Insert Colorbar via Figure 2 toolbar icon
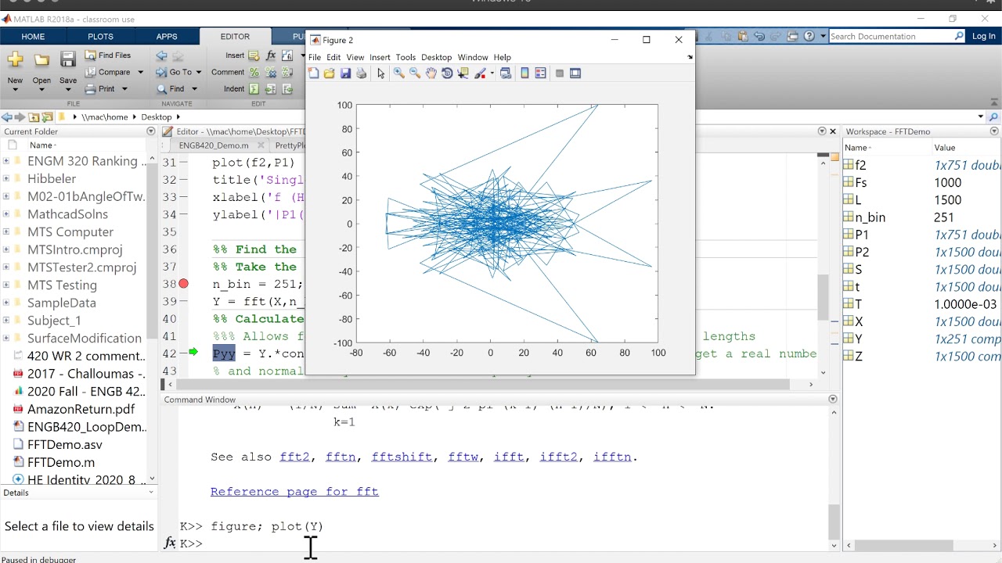The image size is (1002, 563). coord(524,74)
